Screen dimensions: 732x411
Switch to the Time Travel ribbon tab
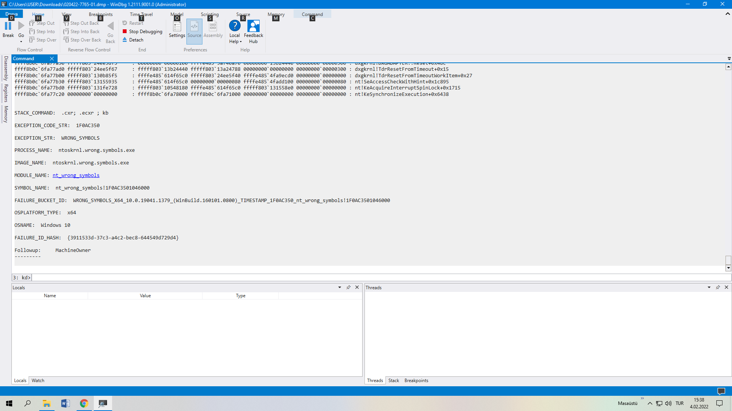141,14
